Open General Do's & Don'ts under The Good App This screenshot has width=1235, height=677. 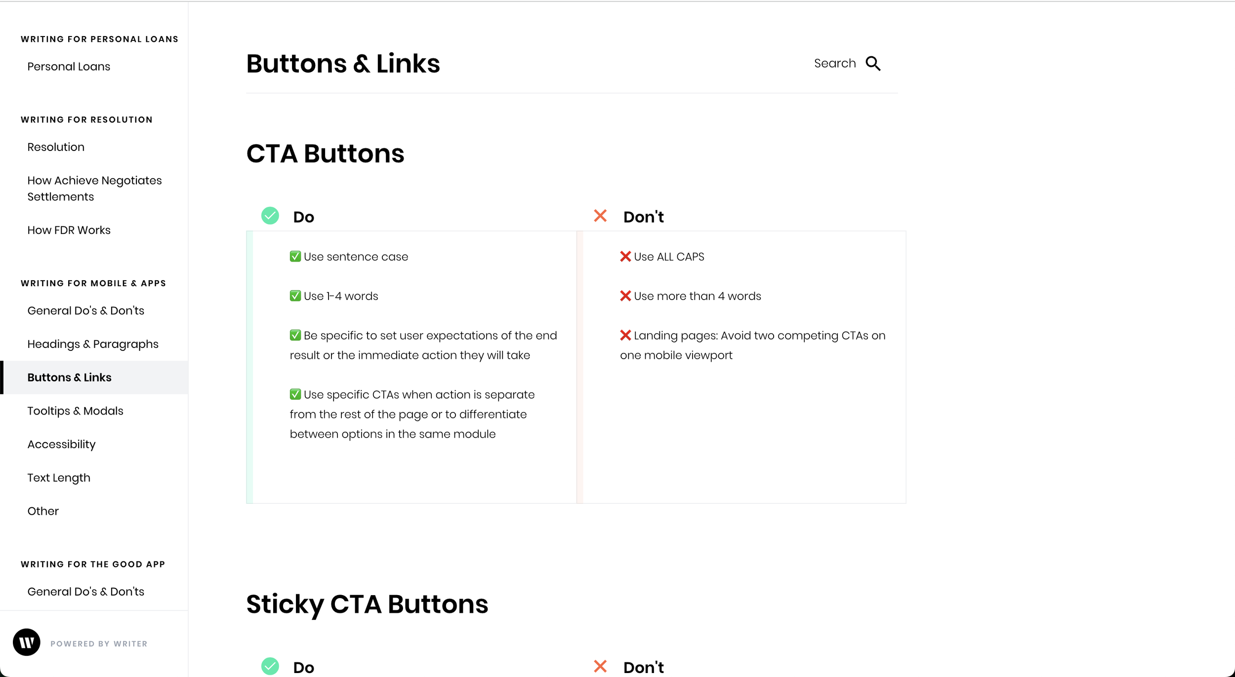[85, 592]
